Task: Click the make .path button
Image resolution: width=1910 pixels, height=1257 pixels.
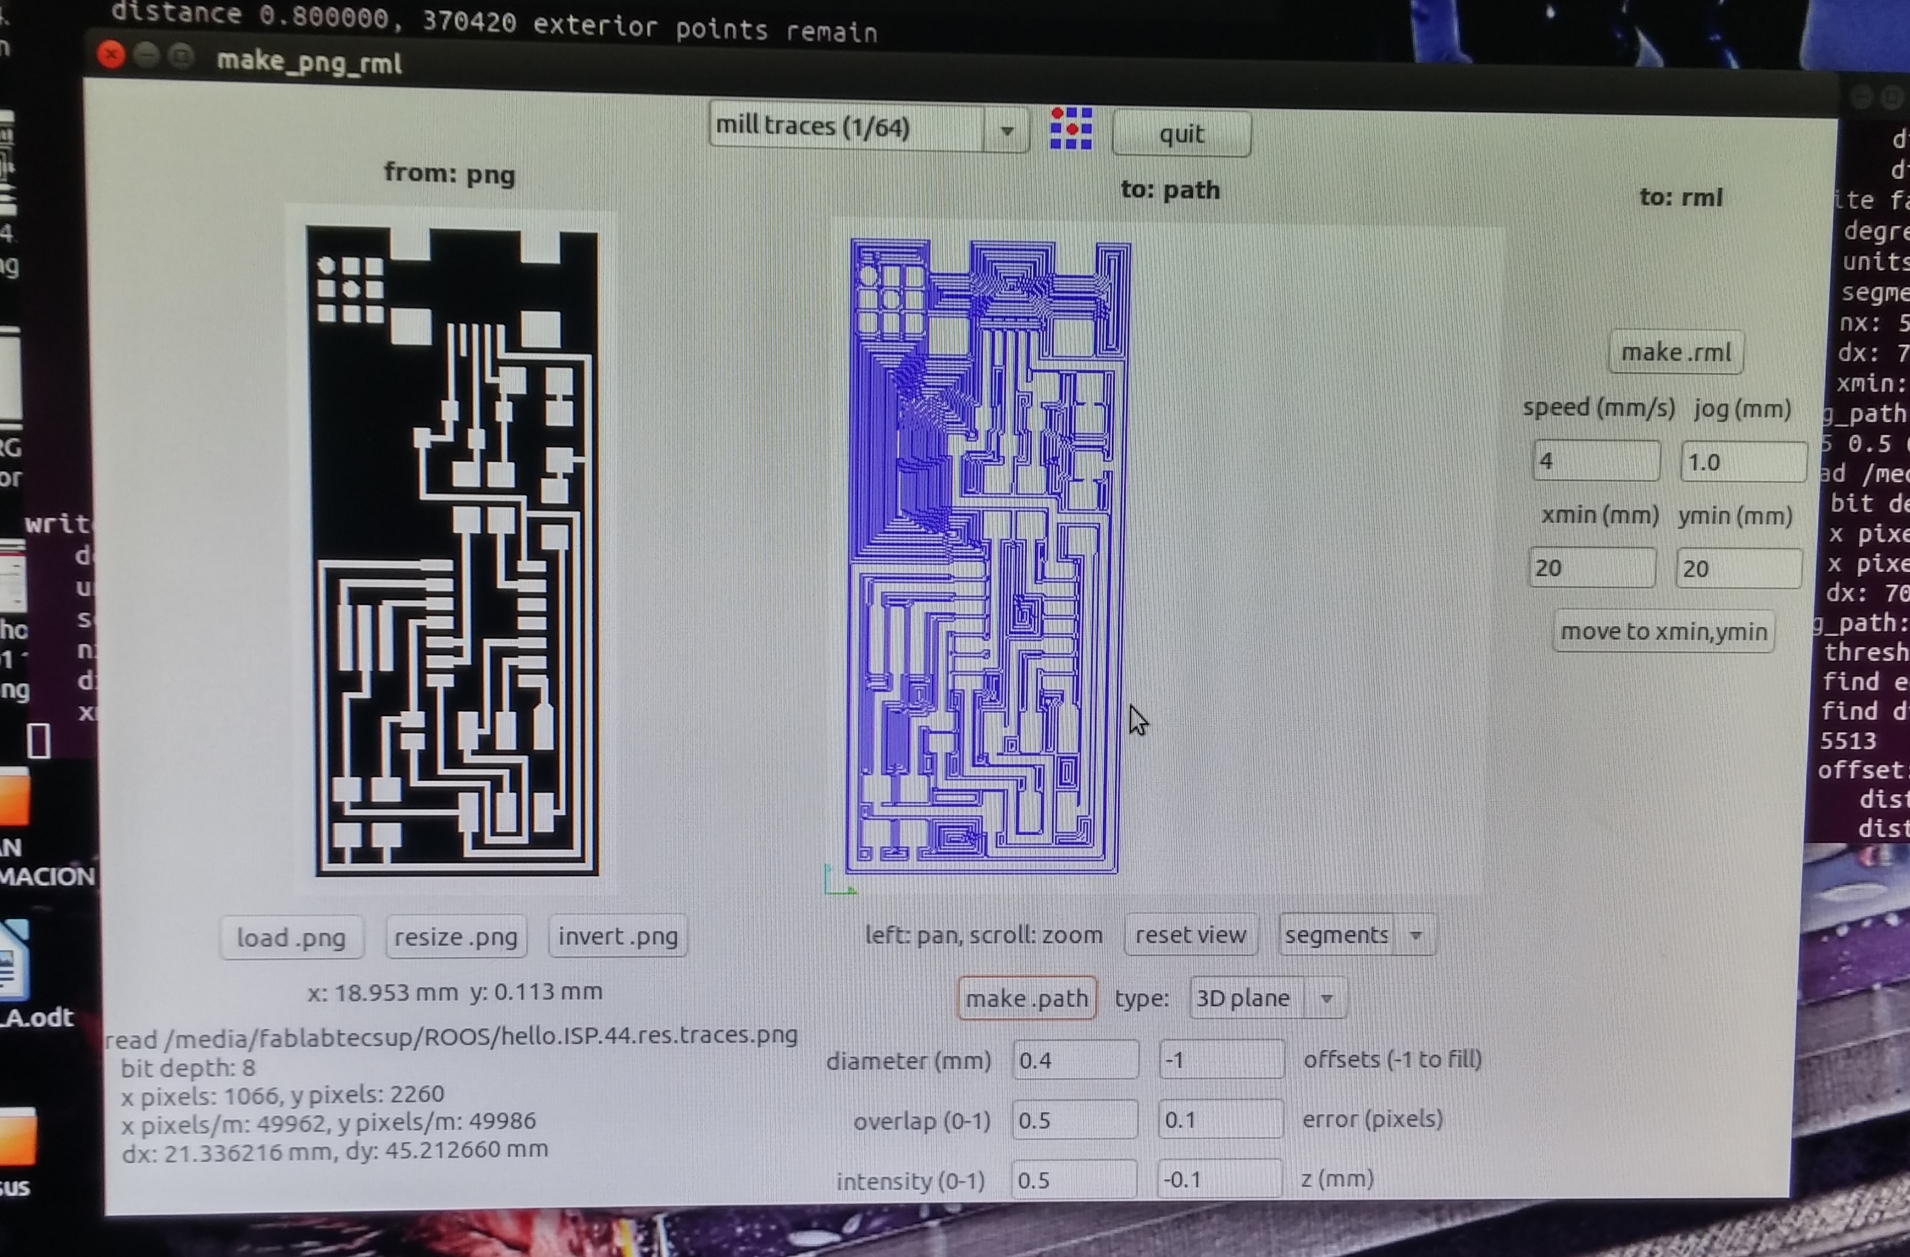Action: point(1027,999)
